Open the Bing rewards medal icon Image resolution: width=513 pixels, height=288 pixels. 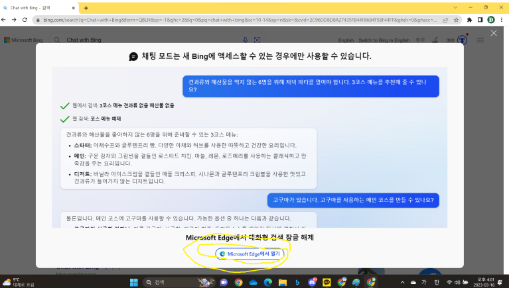click(x=463, y=40)
